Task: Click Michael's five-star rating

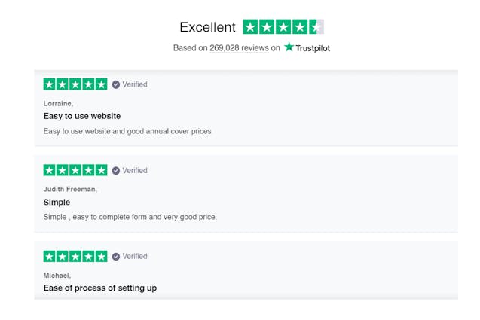Action: [x=75, y=256]
